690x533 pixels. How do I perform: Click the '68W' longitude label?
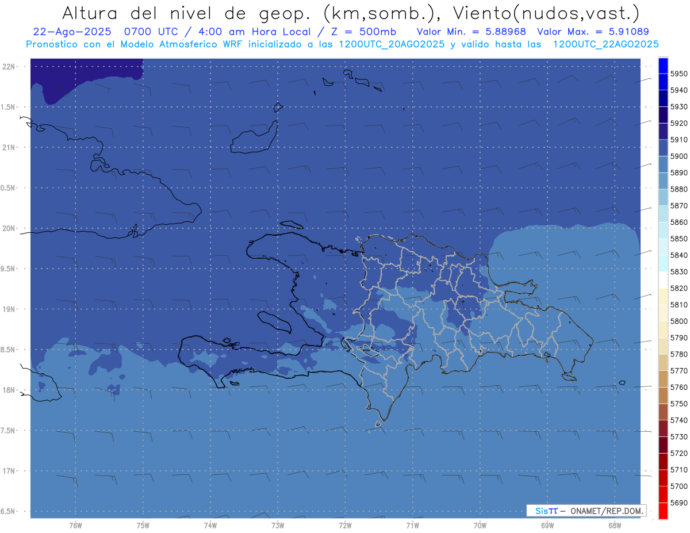point(615,525)
